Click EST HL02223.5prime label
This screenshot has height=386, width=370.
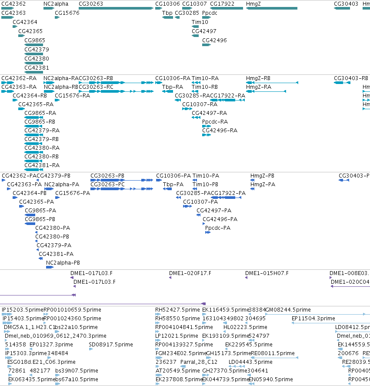pyautogui.click(x=245, y=327)
